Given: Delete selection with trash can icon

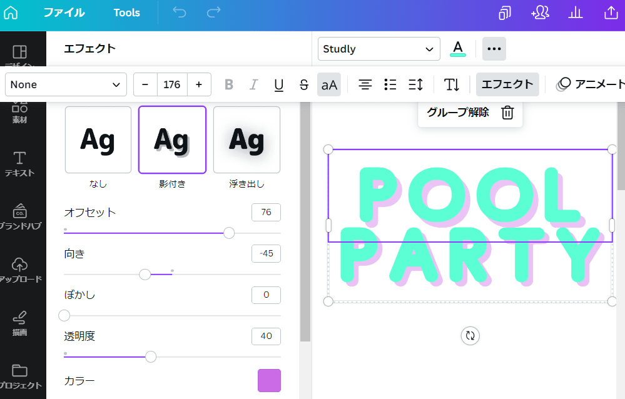Looking at the screenshot, I should pyautogui.click(x=508, y=113).
